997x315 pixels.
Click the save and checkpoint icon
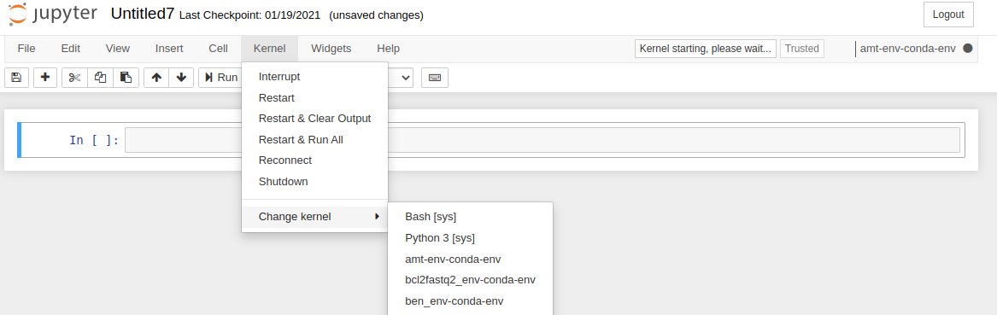[x=16, y=78]
